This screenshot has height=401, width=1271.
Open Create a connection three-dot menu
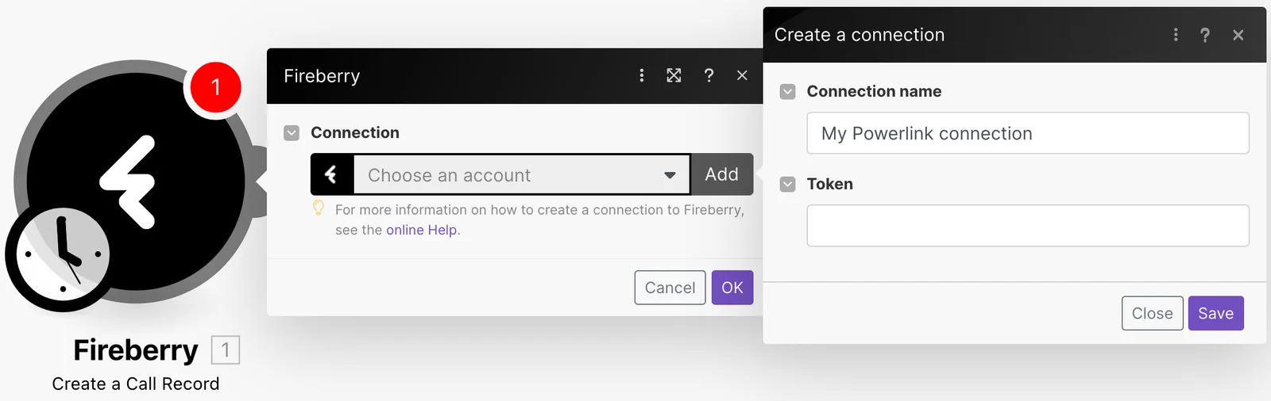[x=1176, y=35]
